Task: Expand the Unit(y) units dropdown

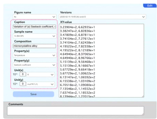Action: 40,84
